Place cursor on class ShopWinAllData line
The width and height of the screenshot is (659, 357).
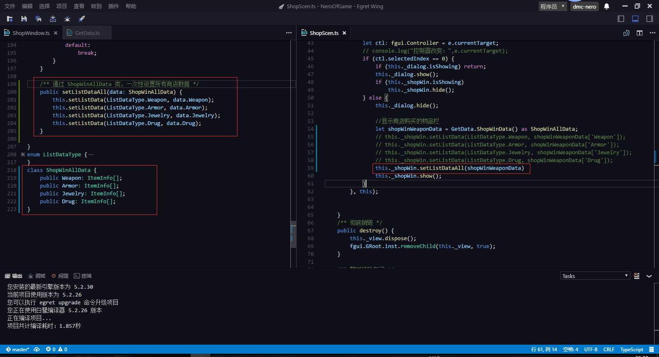point(62,170)
